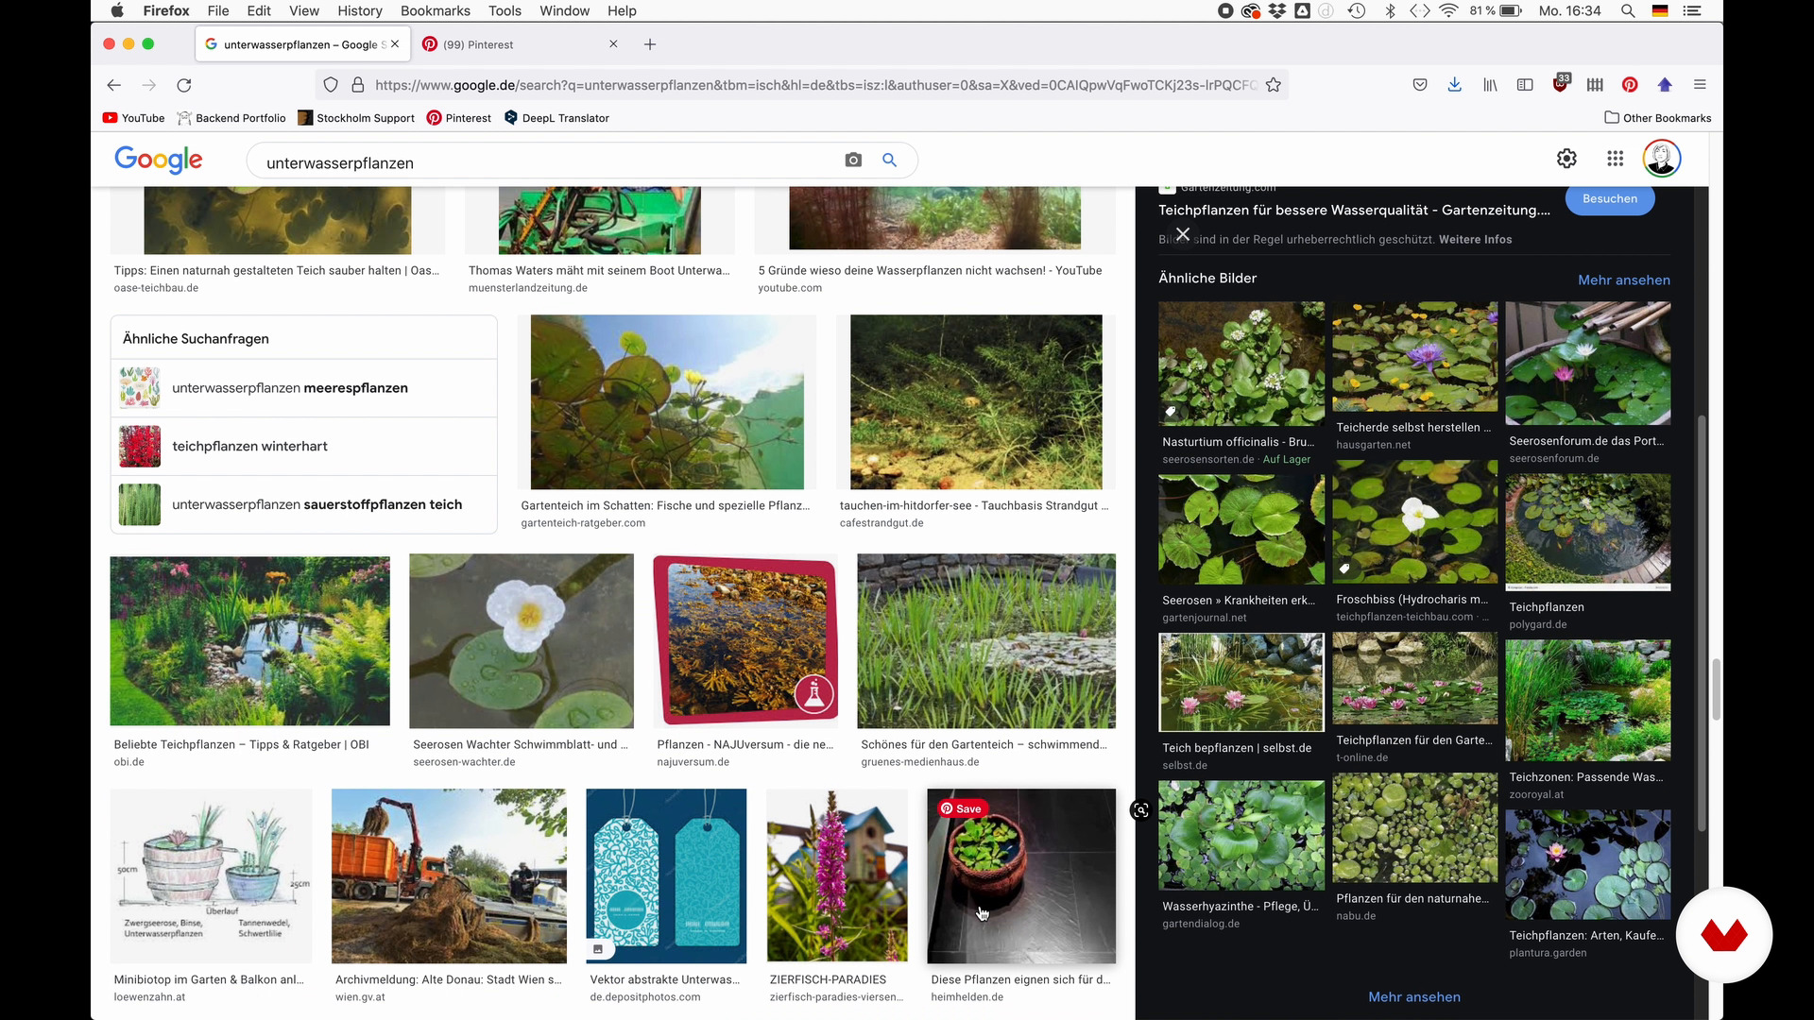The width and height of the screenshot is (1814, 1020).
Task: Open Google apps grid
Action: tap(1616, 159)
